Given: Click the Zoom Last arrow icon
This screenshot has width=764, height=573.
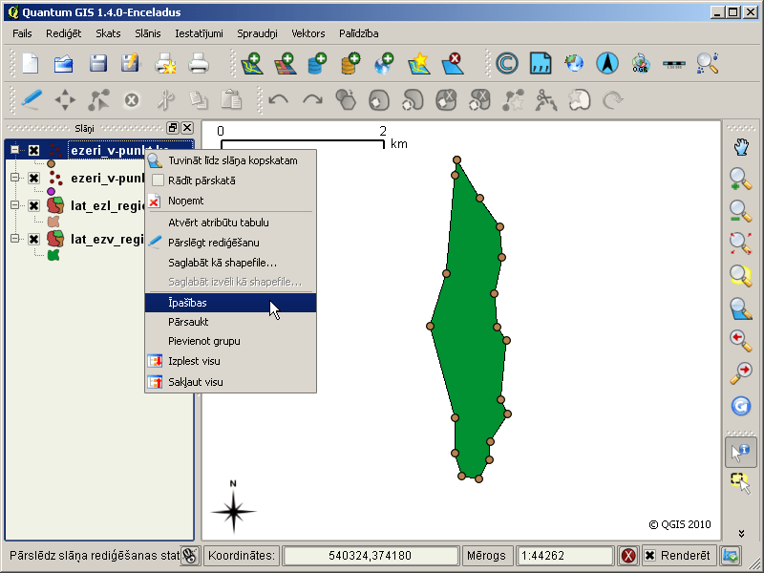Looking at the screenshot, I should [x=741, y=341].
